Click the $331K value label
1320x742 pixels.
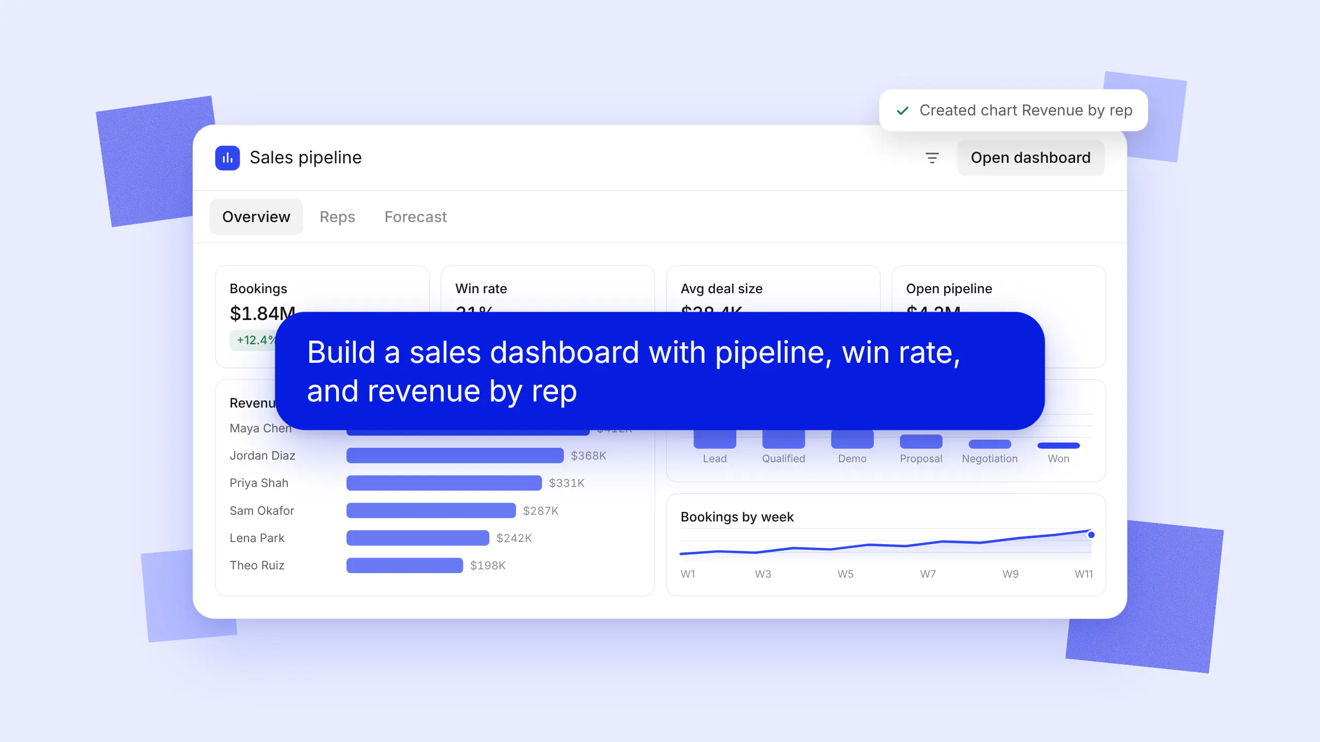[x=567, y=483]
